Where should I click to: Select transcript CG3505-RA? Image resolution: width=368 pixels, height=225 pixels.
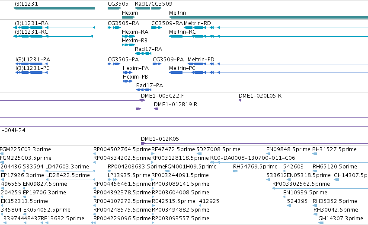tap(123, 23)
